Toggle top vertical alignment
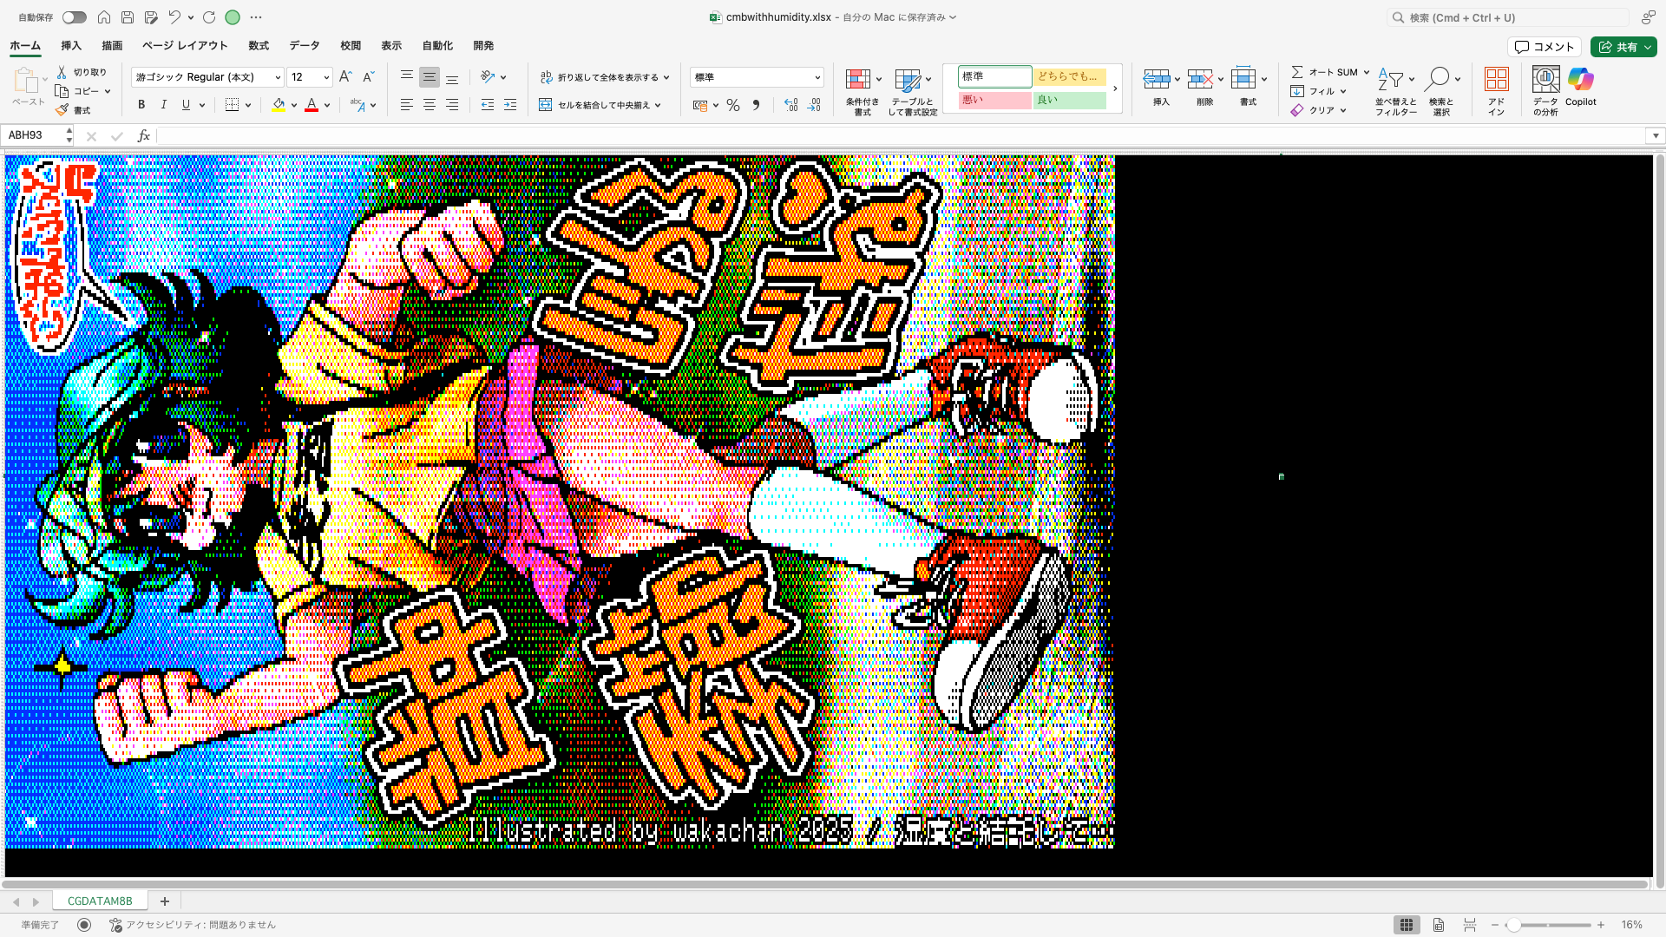 (407, 77)
